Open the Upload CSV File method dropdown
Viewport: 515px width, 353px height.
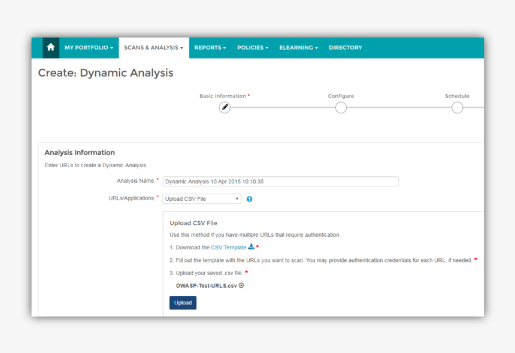[202, 199]
